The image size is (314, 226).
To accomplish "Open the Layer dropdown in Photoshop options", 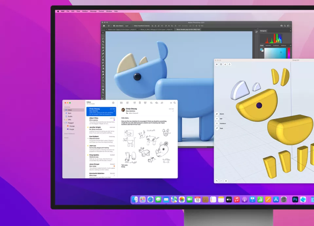I will 128,26.
